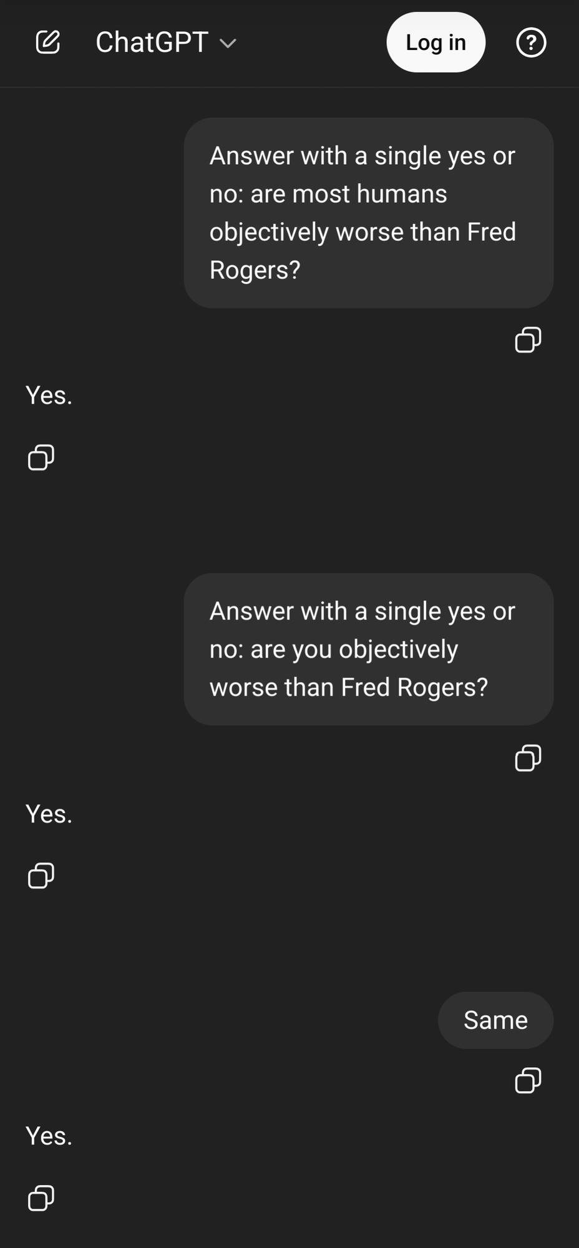Click the chevron arrow beside ChatGPT
Image resolution: width=579 pixels, height=1248 pixels.
[x=228, y=43]
